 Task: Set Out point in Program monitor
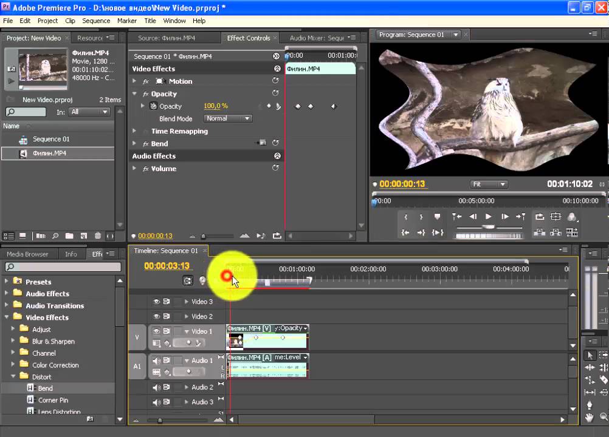pos(421,217)
